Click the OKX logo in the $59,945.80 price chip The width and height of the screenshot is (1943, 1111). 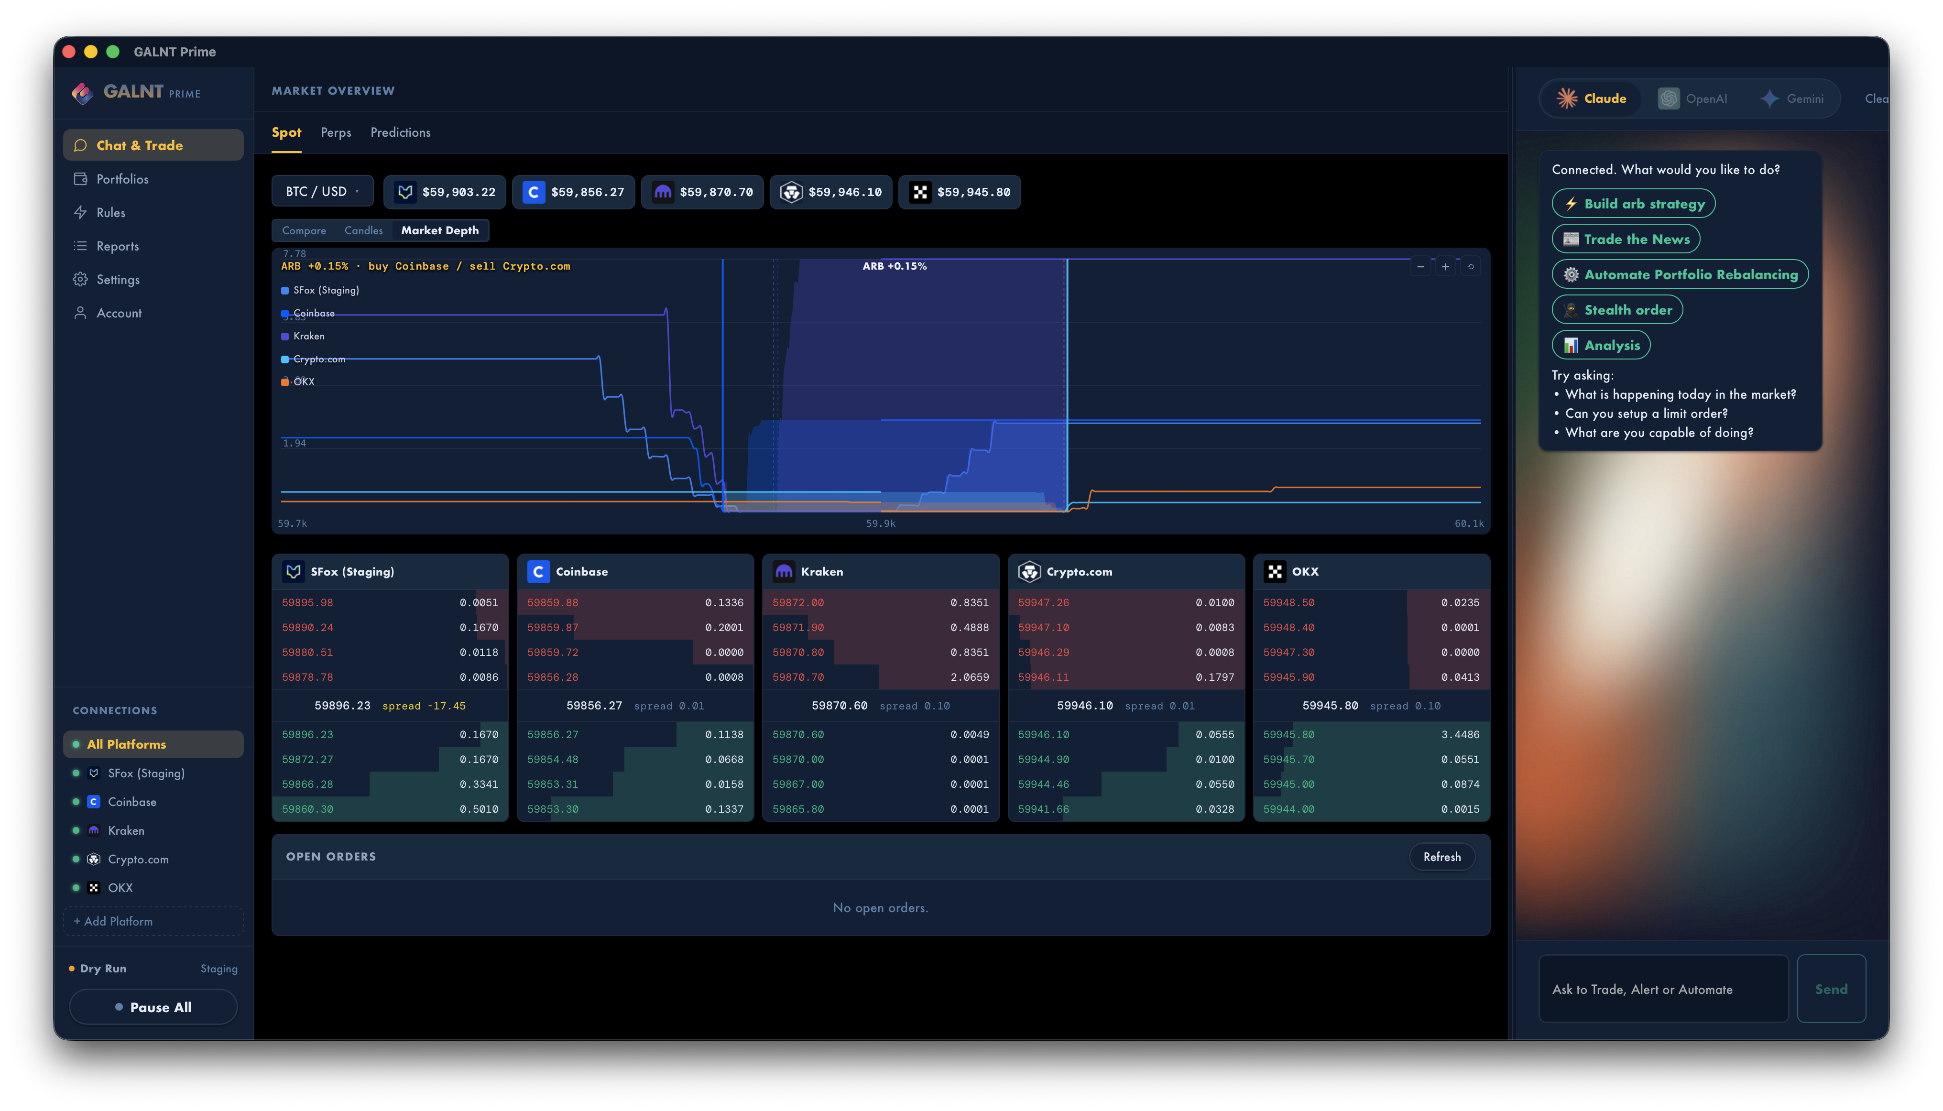[x=920, y=192]
